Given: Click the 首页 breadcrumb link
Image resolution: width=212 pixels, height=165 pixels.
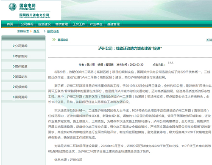Looking at the screenshot, I should [x=36, y=31].
